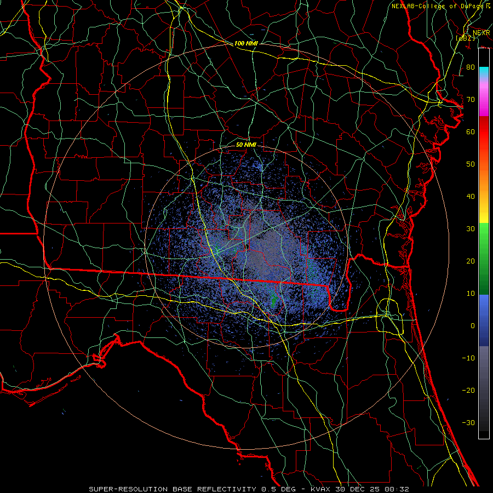Click the 10 value on the dBZ scale
The height and width of the screenshot is (493, 493).
[471, 294]
